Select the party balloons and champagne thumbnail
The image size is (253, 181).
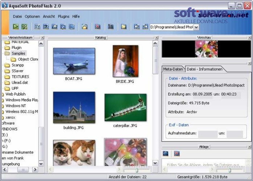point(125,152)
